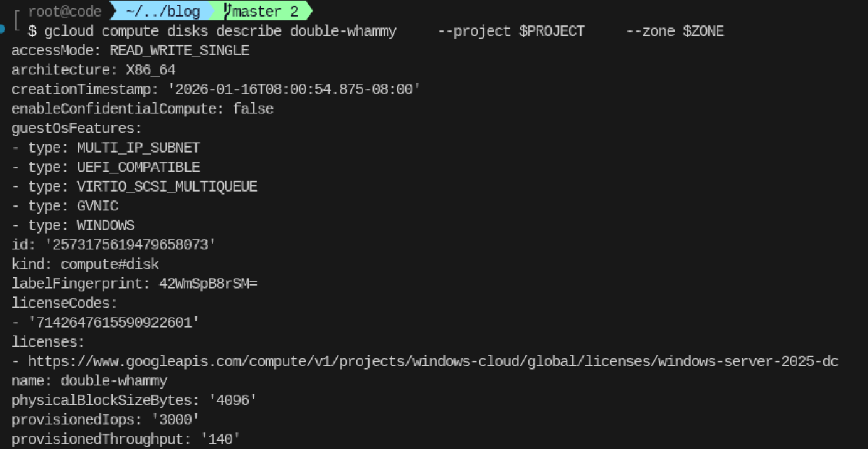
Task: Click the git branch icon before master
Action: click(x=227, y=12)
